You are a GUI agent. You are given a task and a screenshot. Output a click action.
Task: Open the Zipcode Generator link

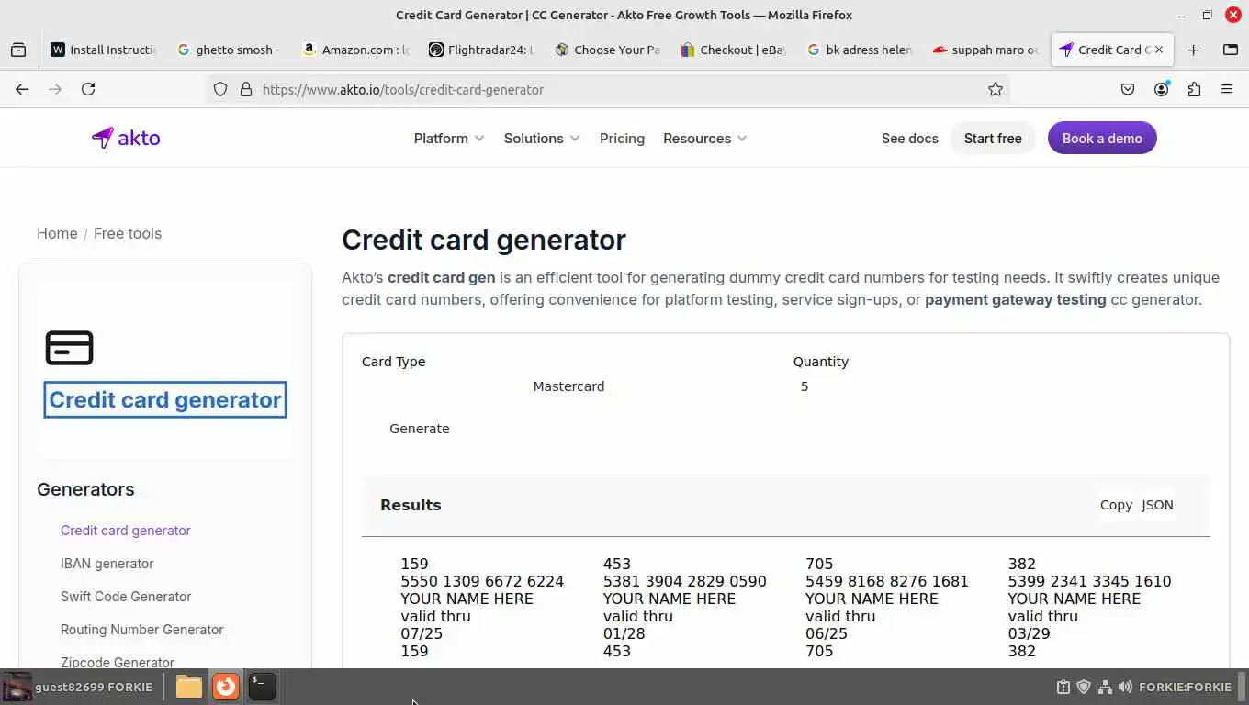coord(118,662)
